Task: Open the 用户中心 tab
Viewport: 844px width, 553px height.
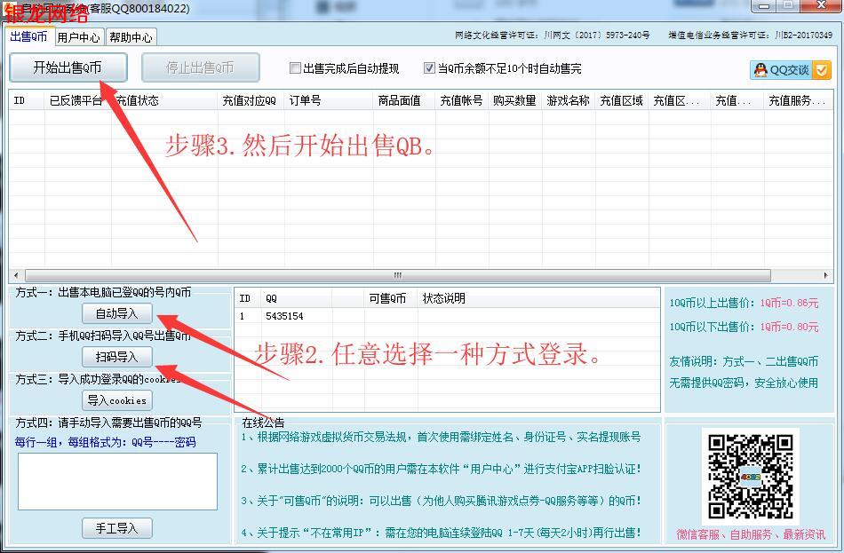Action: click(78, 37)
